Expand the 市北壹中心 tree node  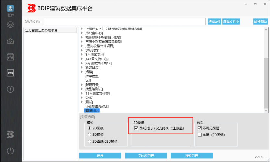[x=82, y=33]
